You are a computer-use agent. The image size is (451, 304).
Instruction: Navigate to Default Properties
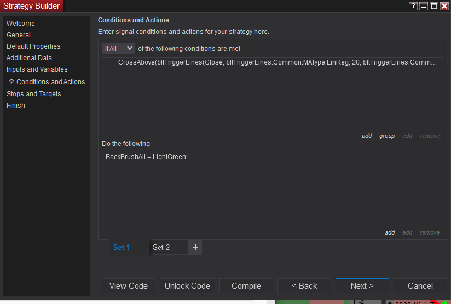tap(33, 46)
